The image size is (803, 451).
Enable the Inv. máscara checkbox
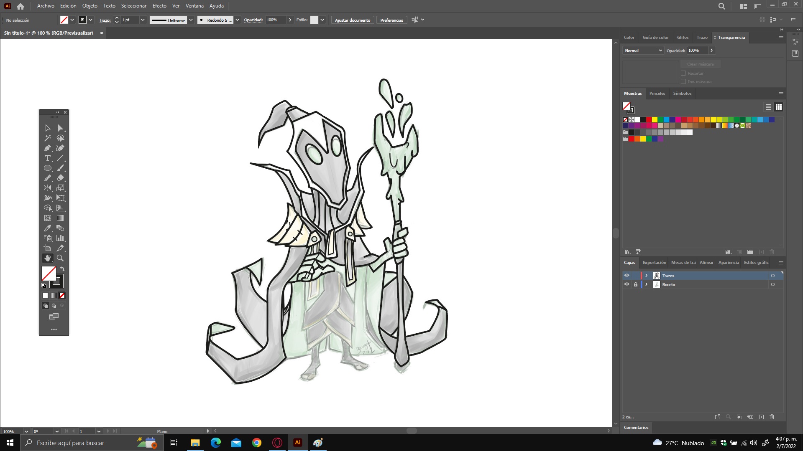tap(683, 81)
